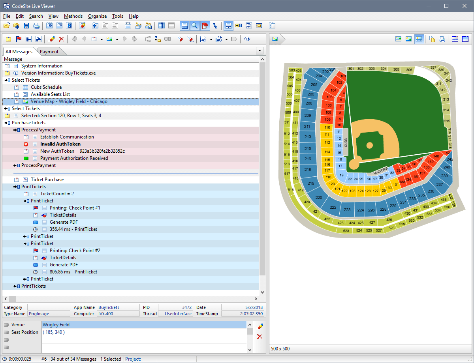The height and width of the screenshot is (363, 474).
Task: Click the pencil edit icon beside Wrigley Field details
Action: (259, 326)
